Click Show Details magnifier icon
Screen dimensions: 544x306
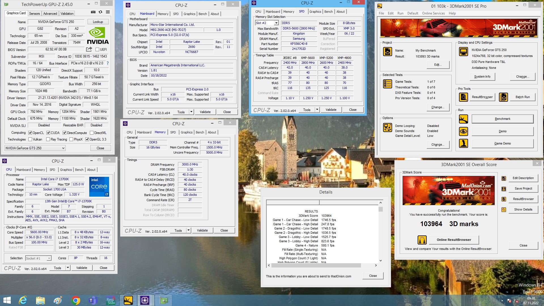503,210
